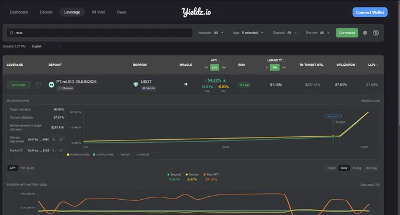Select the 30d APY period
This screenshot has width=400, height=215.
[224, 68]
